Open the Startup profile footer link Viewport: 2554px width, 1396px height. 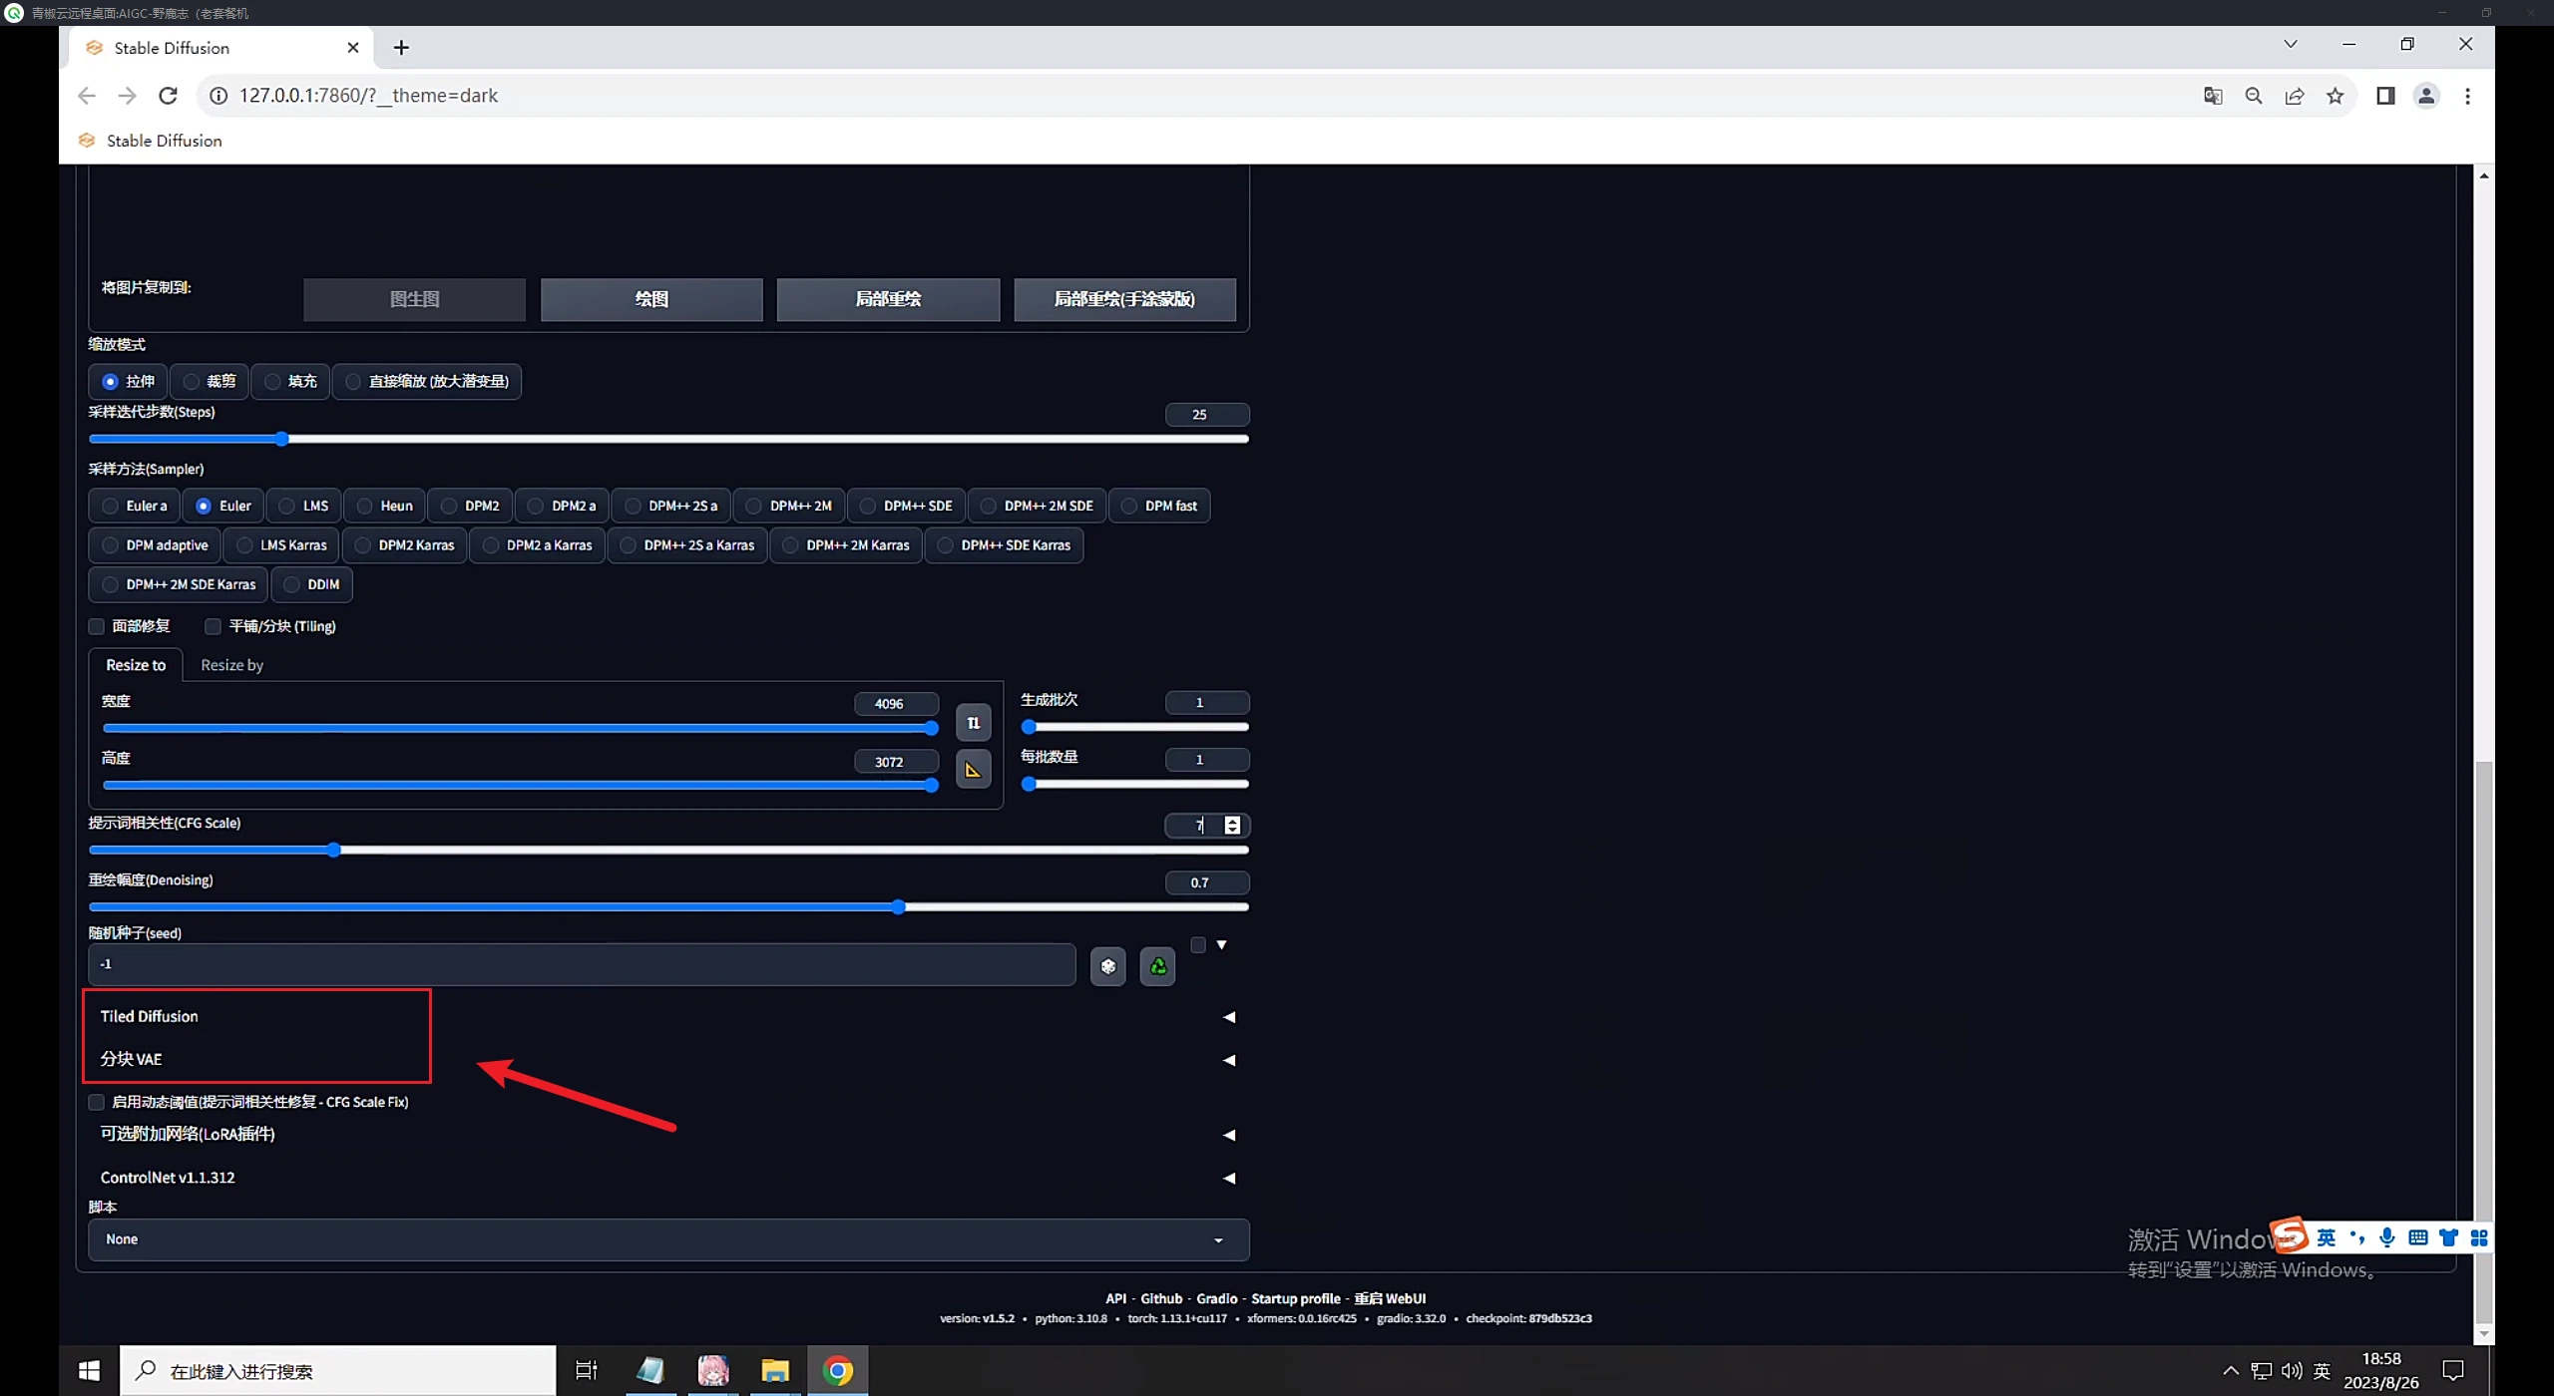1295,1298
